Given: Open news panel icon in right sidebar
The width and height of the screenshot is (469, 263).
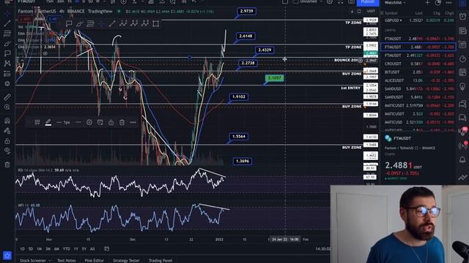Looking at the screenshot, I should 462,31.
